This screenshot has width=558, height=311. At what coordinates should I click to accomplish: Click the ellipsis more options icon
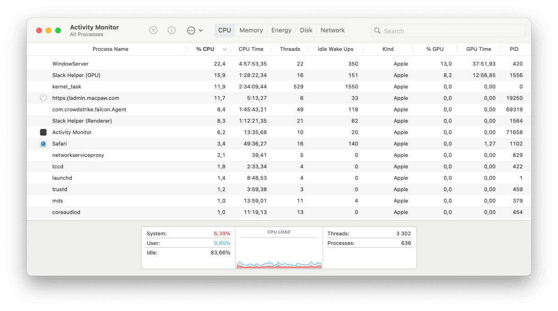coord(191,30)
